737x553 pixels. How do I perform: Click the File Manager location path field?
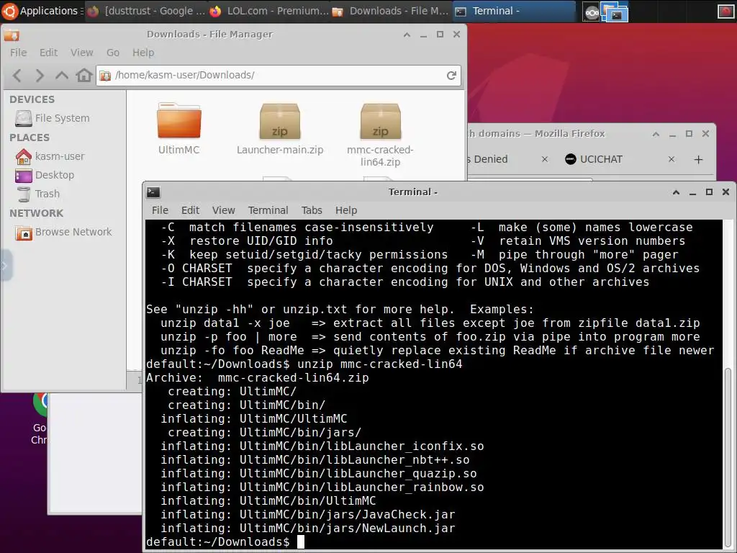[x=279, y=75]
